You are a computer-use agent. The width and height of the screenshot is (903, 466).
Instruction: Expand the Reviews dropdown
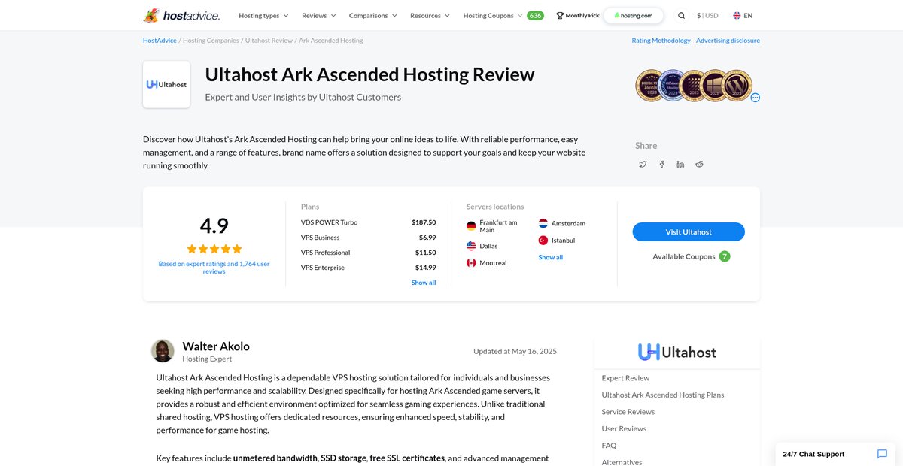pyautogui.click(x=319, y=15)
